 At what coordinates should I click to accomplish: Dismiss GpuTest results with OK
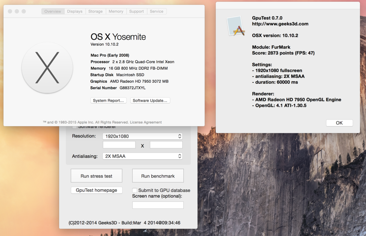[x=340, y=123]
